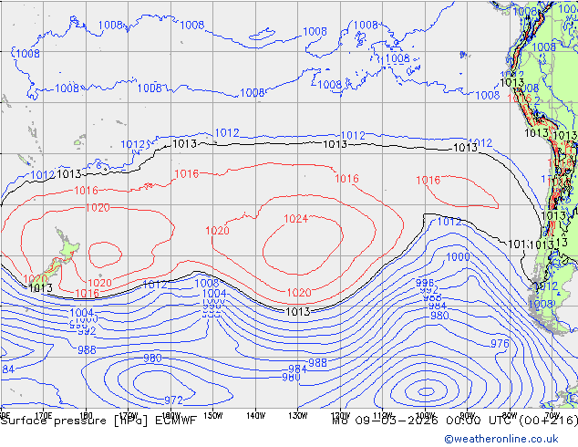Image resolution: width=578 pixels, height=447 pixels.
Task: Click the 1008 label with the dashed outline
Action: coord(397,58)
